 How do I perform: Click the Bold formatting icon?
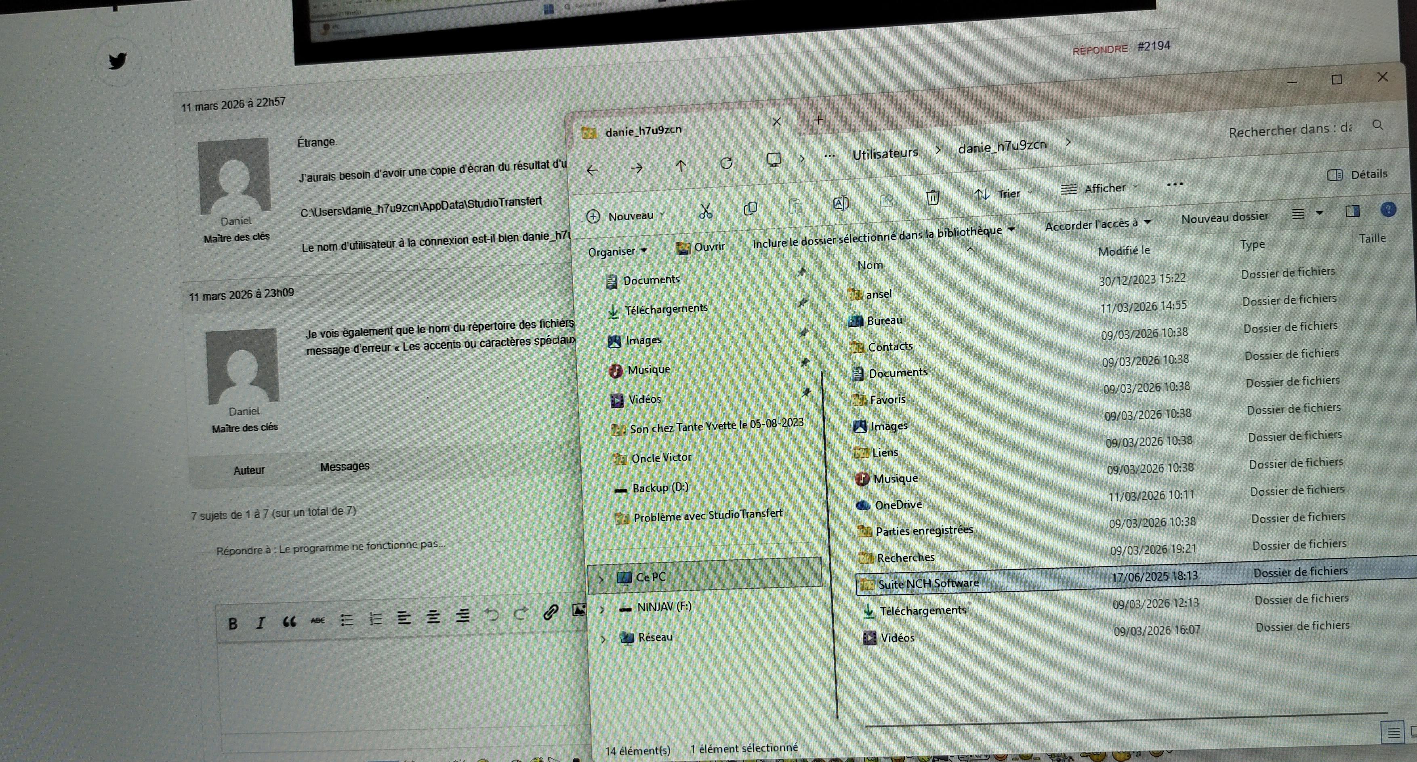tap(233, 623)
